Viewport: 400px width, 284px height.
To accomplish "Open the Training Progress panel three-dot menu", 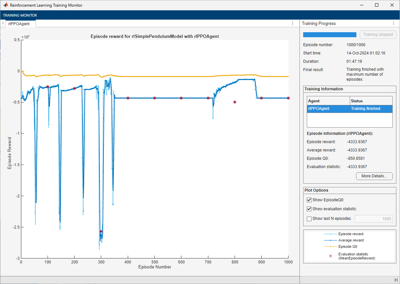I will (393, 24).
